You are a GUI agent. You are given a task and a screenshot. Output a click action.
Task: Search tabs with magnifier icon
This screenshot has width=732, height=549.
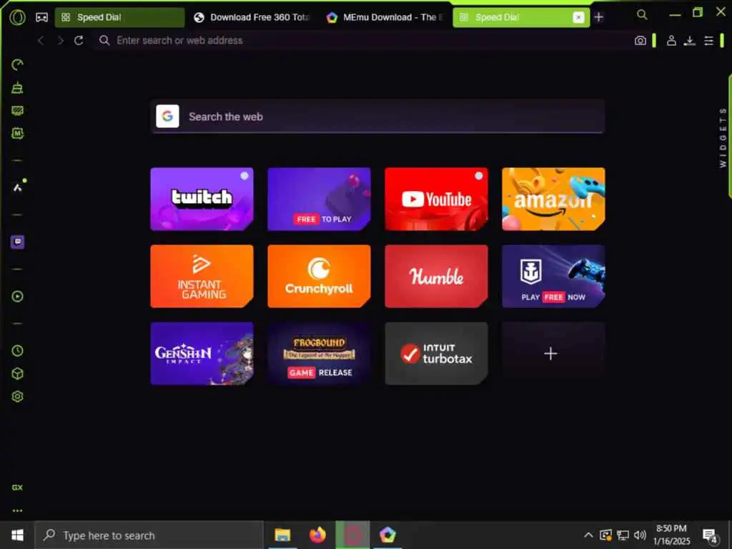642,15
